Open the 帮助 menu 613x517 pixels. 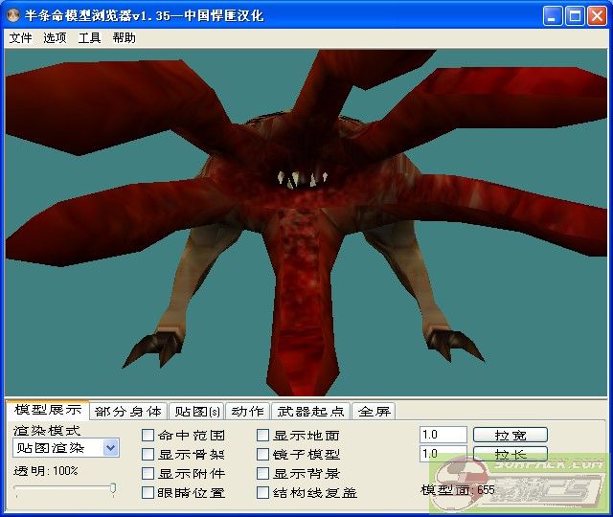[x=124, y=38]
